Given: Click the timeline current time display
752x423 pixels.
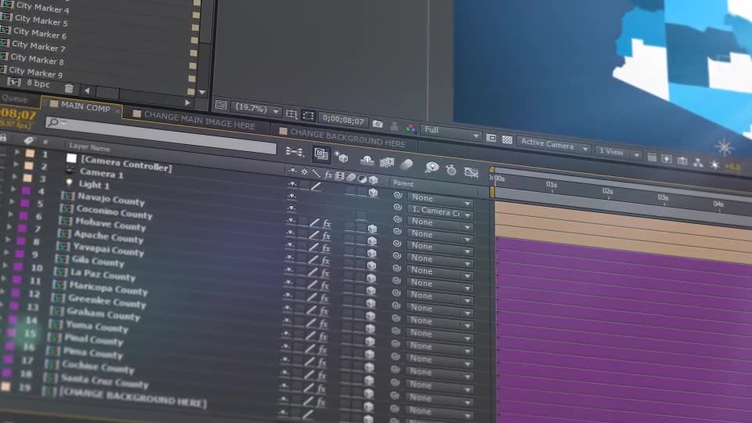Looking at the screenshot, I should (x=18, y=114).
